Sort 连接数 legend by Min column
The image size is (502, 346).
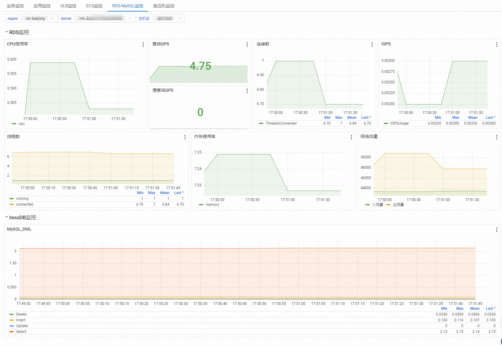(327, 118)
